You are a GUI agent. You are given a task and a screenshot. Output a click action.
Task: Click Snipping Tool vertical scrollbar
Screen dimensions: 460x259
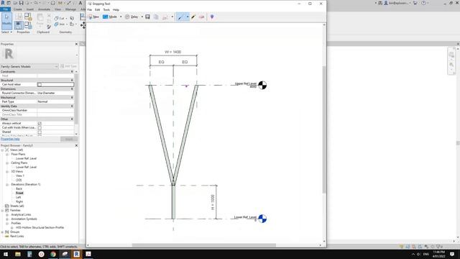point(324,129)
